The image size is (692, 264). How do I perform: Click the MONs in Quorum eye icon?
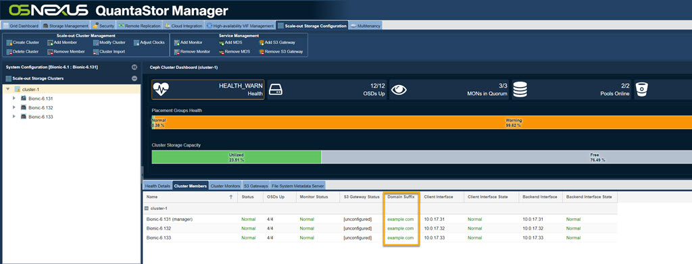[399, 90]
